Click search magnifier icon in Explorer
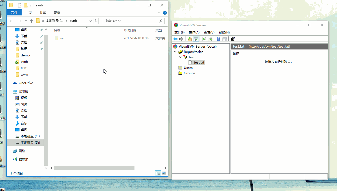 (161, 21)
